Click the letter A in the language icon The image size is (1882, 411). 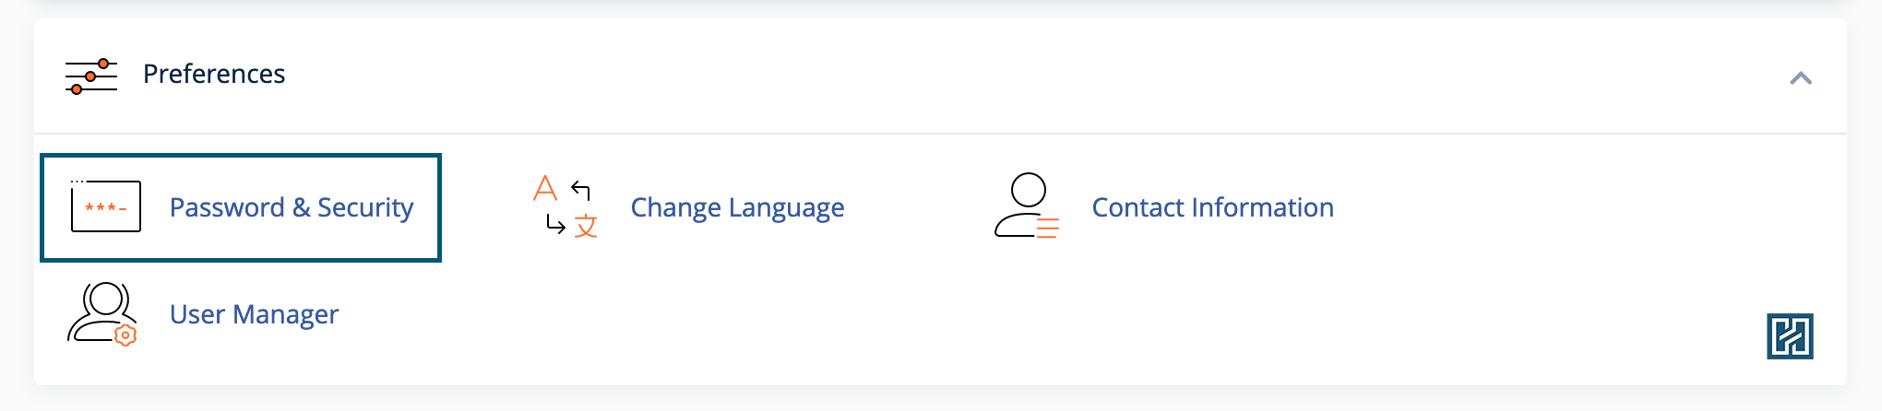pos(545,188)
